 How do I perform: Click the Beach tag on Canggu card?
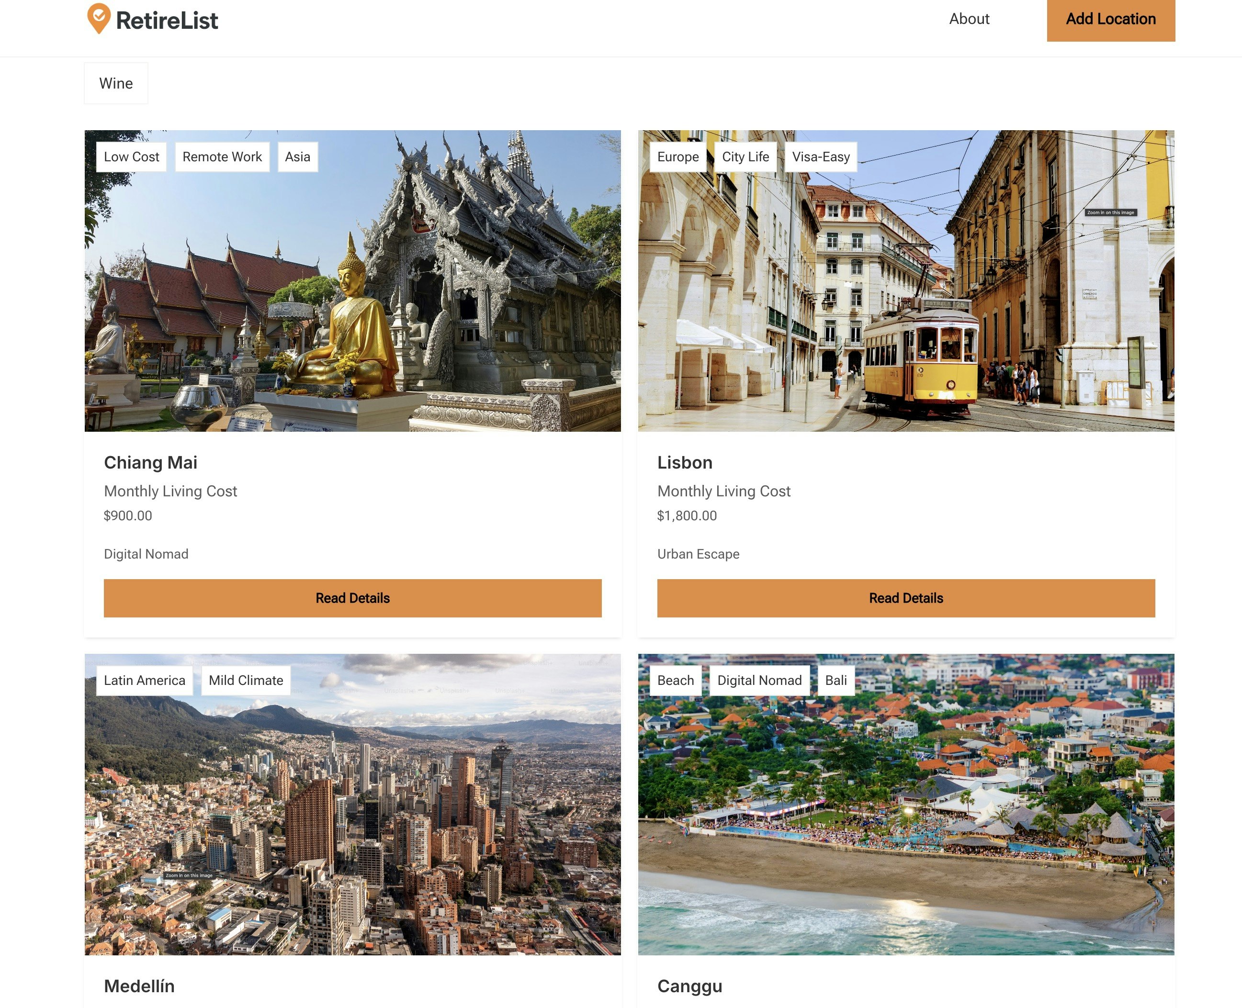[x=675, y=681]
